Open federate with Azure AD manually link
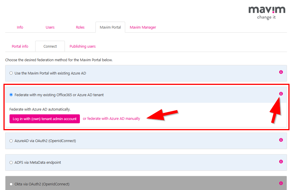 pyautogui.click(x=111, y=118)
